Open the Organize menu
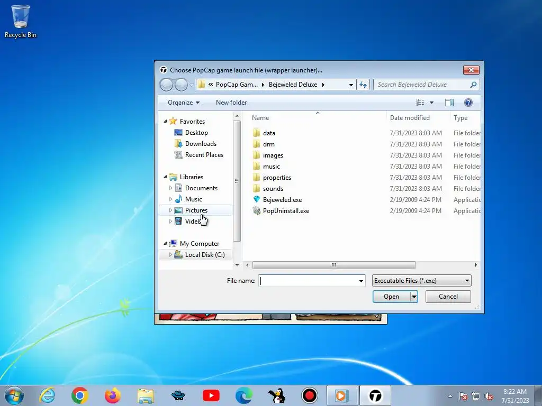The image size is (542, 406). tap(184, 103)
